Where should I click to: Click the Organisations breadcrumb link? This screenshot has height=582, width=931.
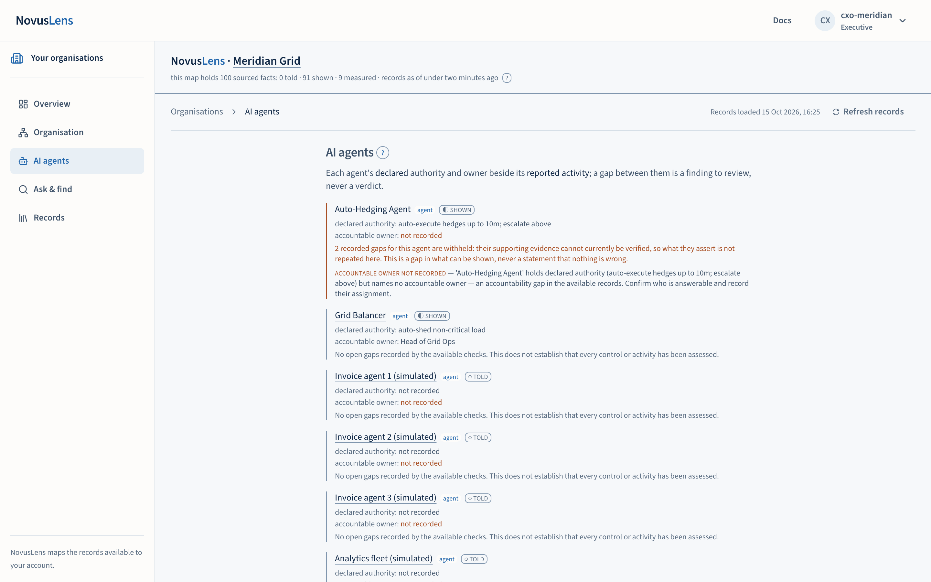click(x=197, y=112)
